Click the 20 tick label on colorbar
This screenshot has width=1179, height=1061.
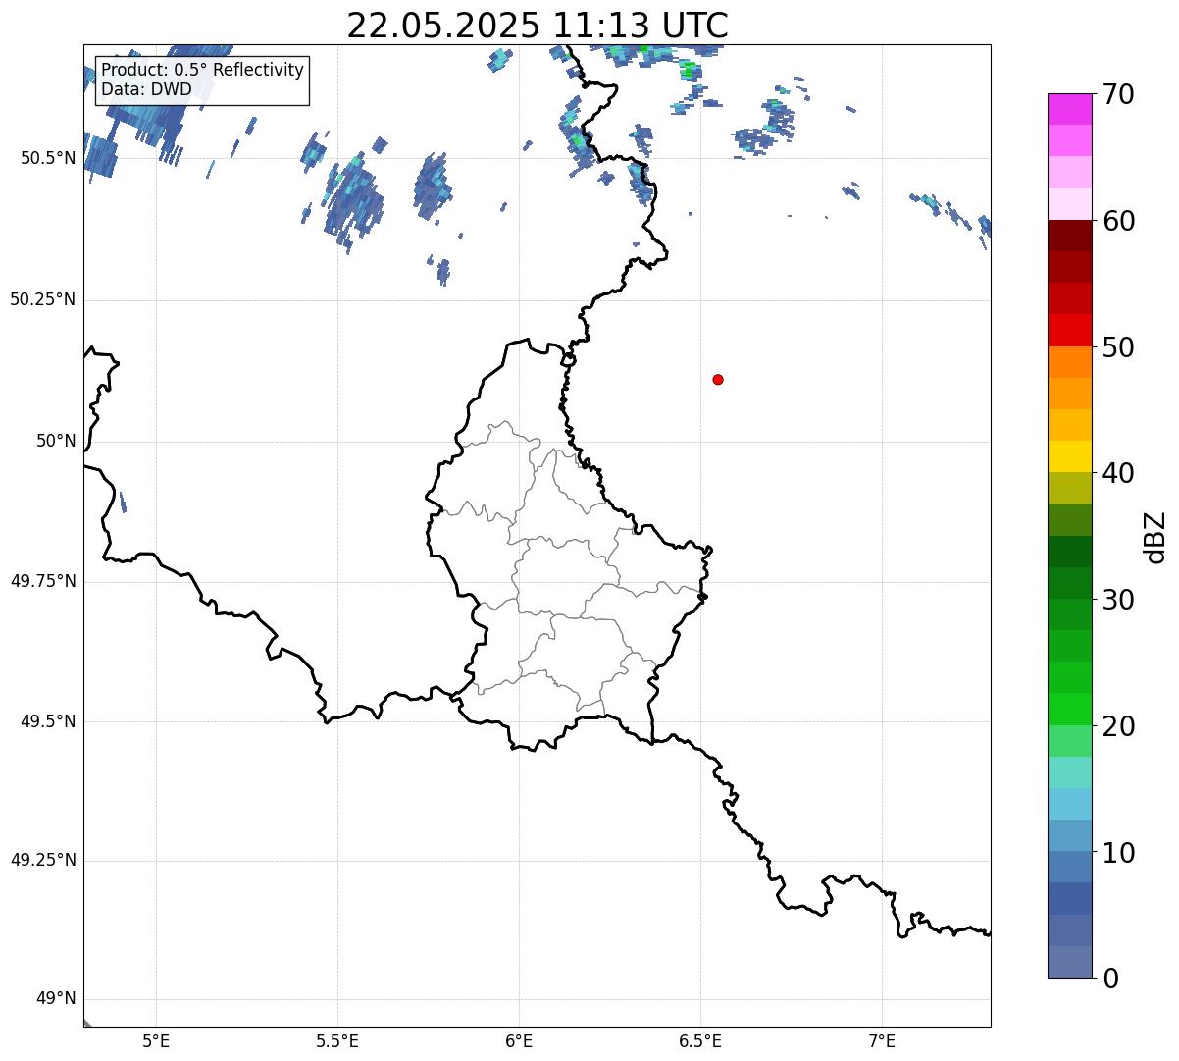coord(1118,726)
